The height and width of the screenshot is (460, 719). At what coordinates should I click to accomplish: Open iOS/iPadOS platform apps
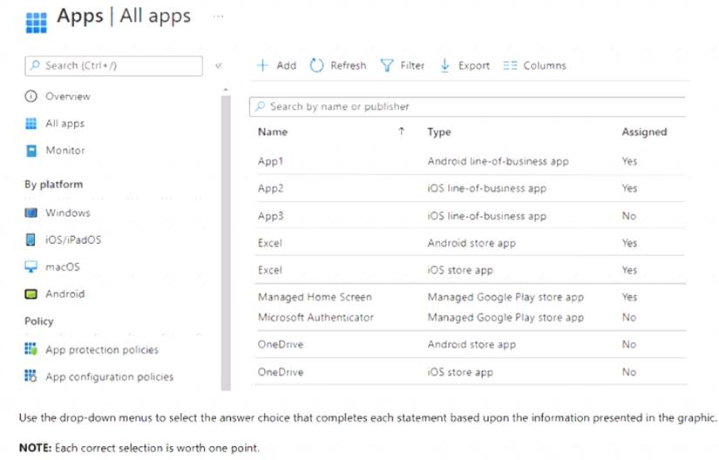[73, 240]
